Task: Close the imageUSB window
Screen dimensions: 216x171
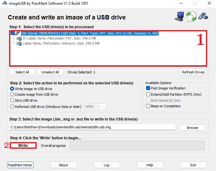Action: pyautogui.click(x=209, y=3)
